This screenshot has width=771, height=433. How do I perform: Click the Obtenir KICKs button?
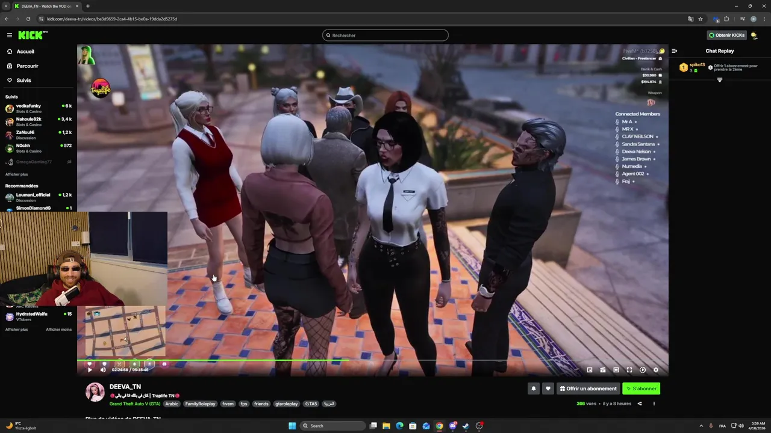point(726,35)
